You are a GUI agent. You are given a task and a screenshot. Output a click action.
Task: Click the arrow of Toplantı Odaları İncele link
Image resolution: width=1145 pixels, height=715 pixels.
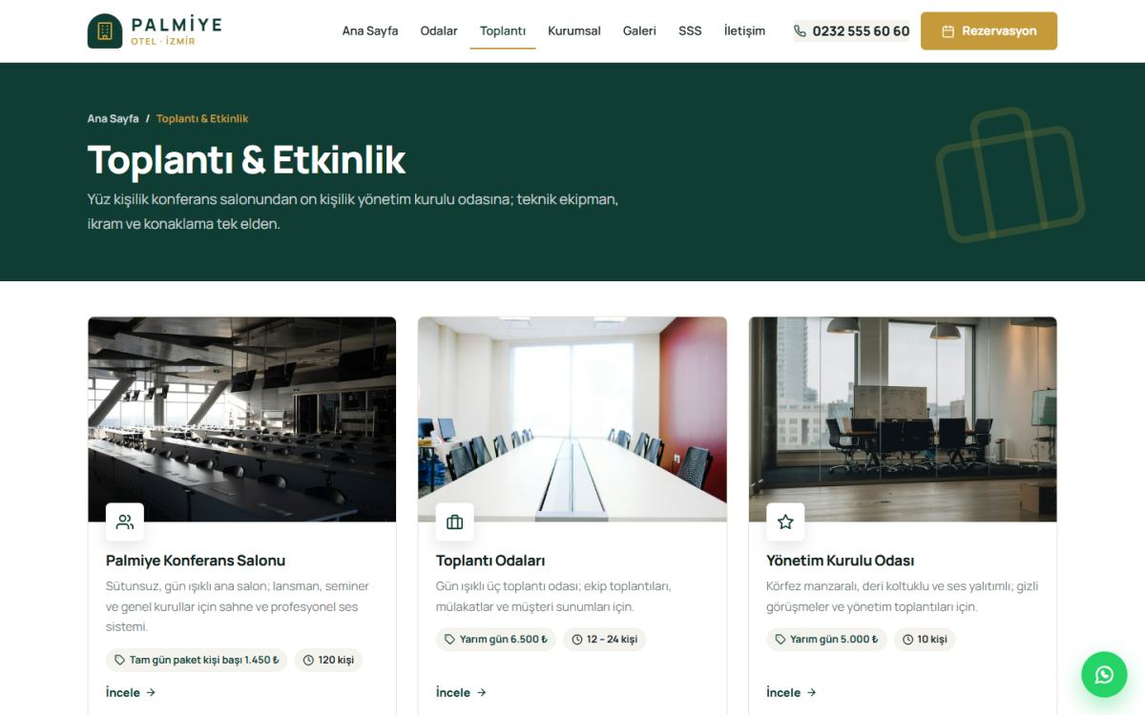(481, 693)
